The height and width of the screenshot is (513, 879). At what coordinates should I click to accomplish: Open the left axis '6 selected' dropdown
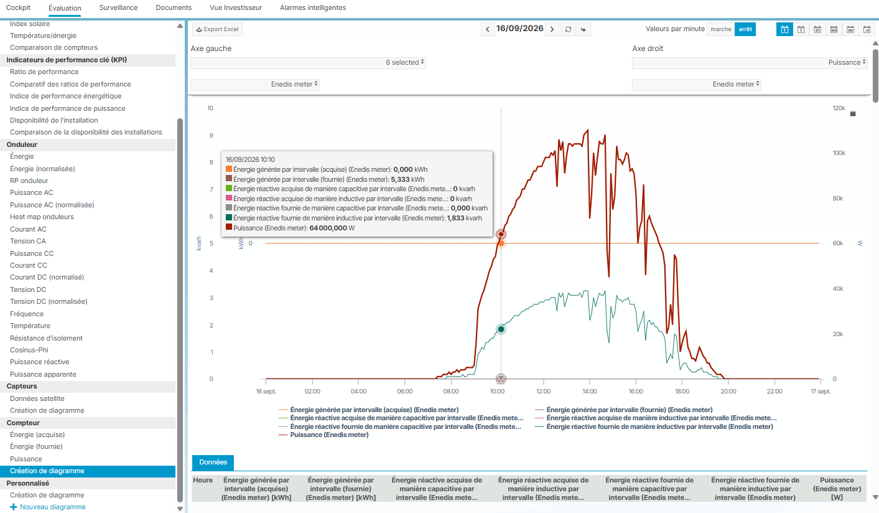[x=309, y=63]
